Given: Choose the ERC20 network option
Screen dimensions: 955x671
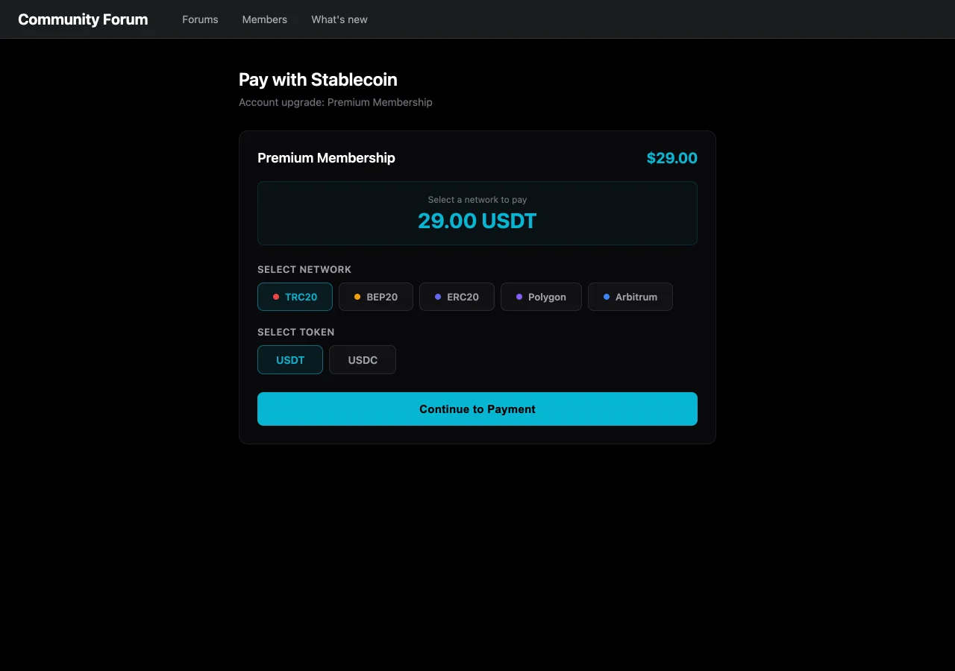Looking at the screenshot, I should pyautogui.click(x=457, y=297).
